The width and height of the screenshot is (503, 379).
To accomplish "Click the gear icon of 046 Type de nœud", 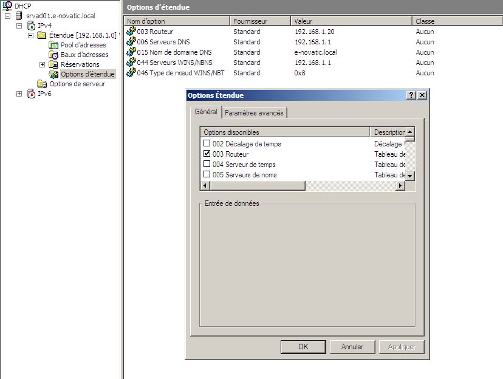I will [131, 72].
